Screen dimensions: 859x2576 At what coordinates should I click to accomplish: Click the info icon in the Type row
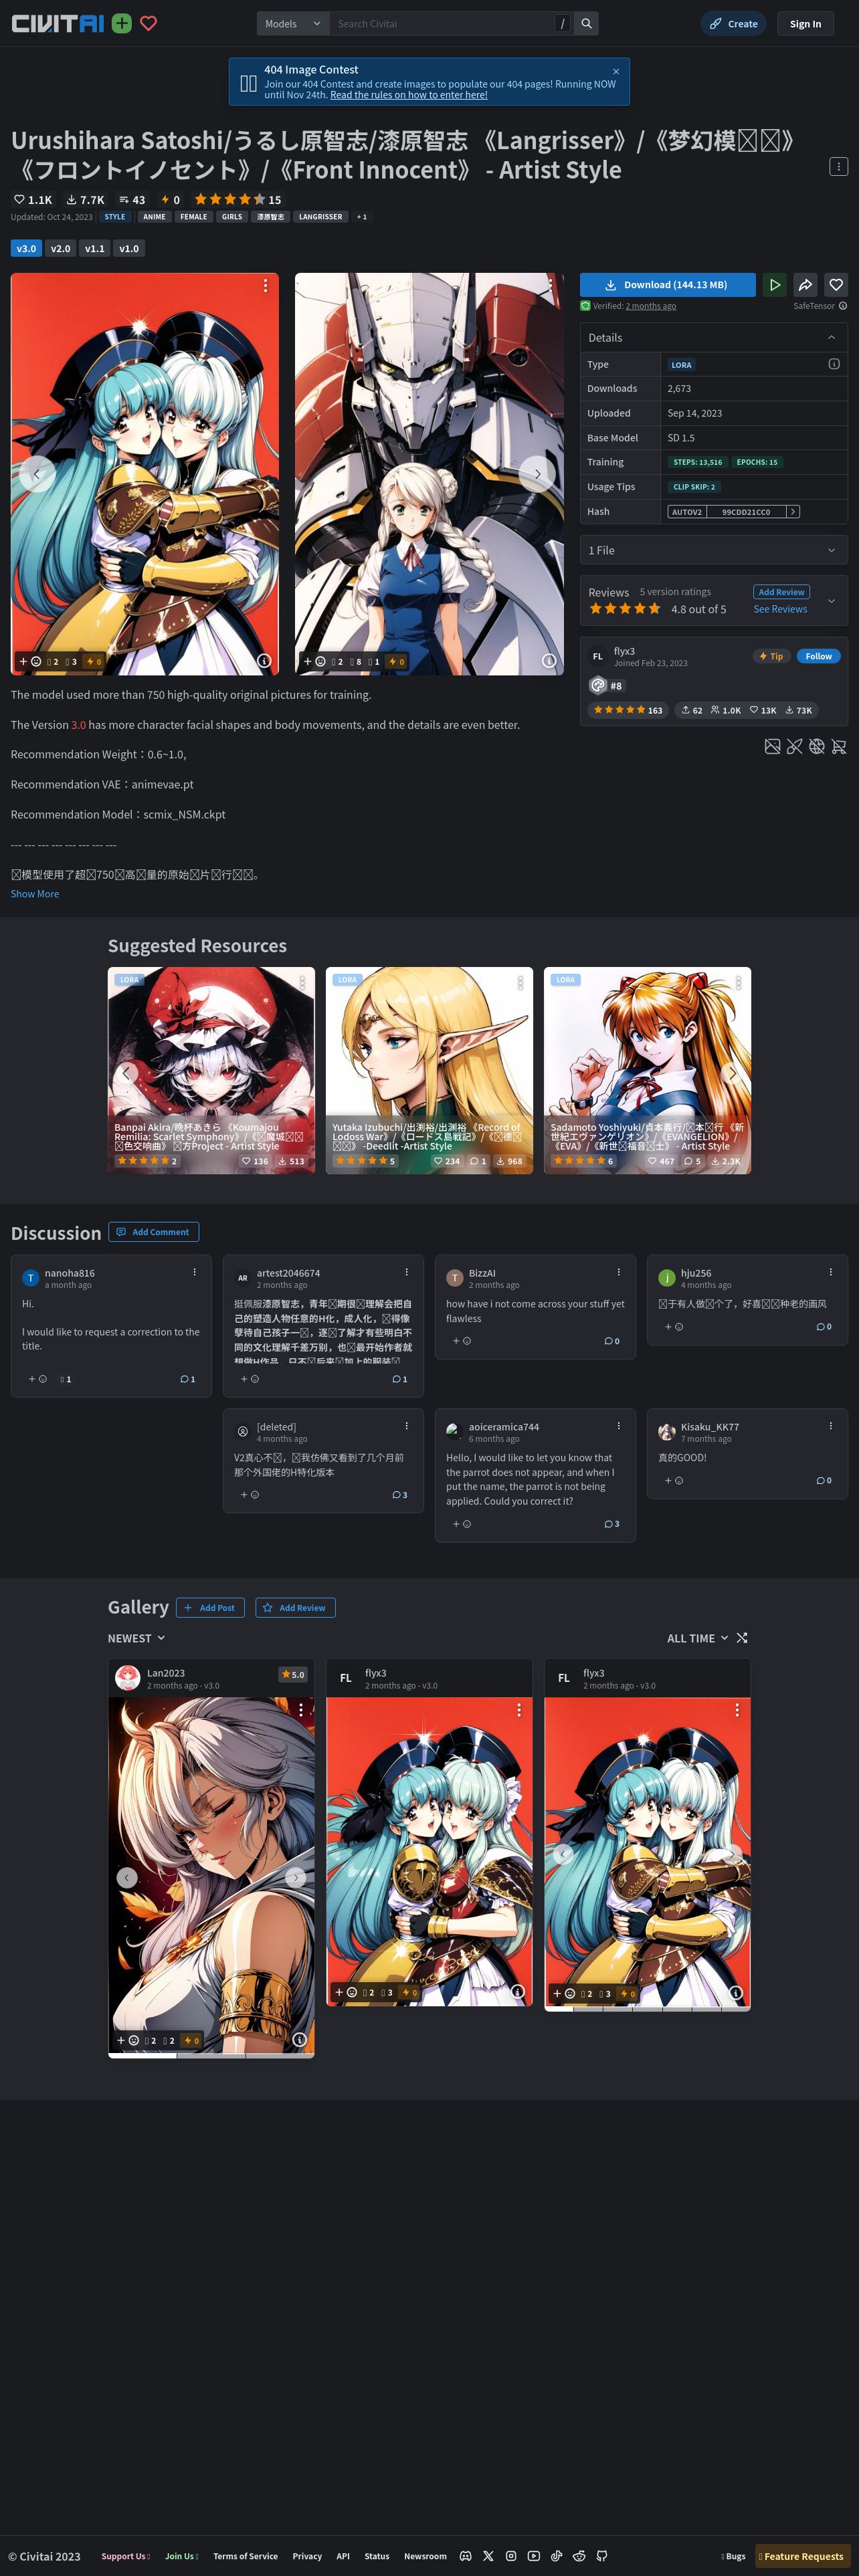(x=834, y=364)
